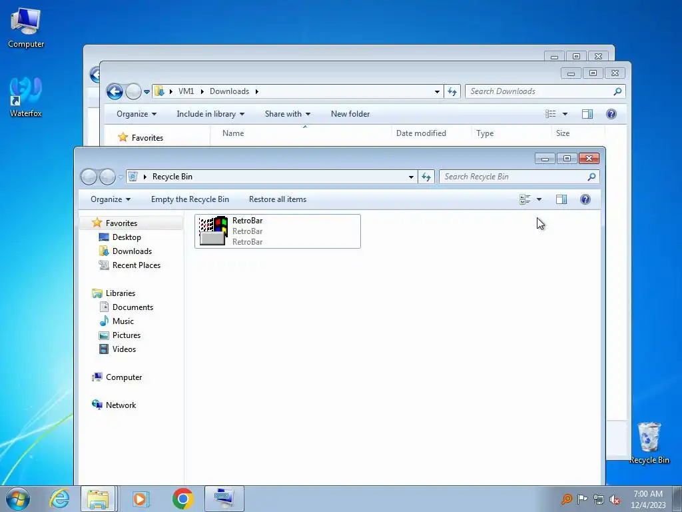This screenshot has height=512, width=682.
Task: Click the muted volume tray icon
Action: (x=615, y=499)
